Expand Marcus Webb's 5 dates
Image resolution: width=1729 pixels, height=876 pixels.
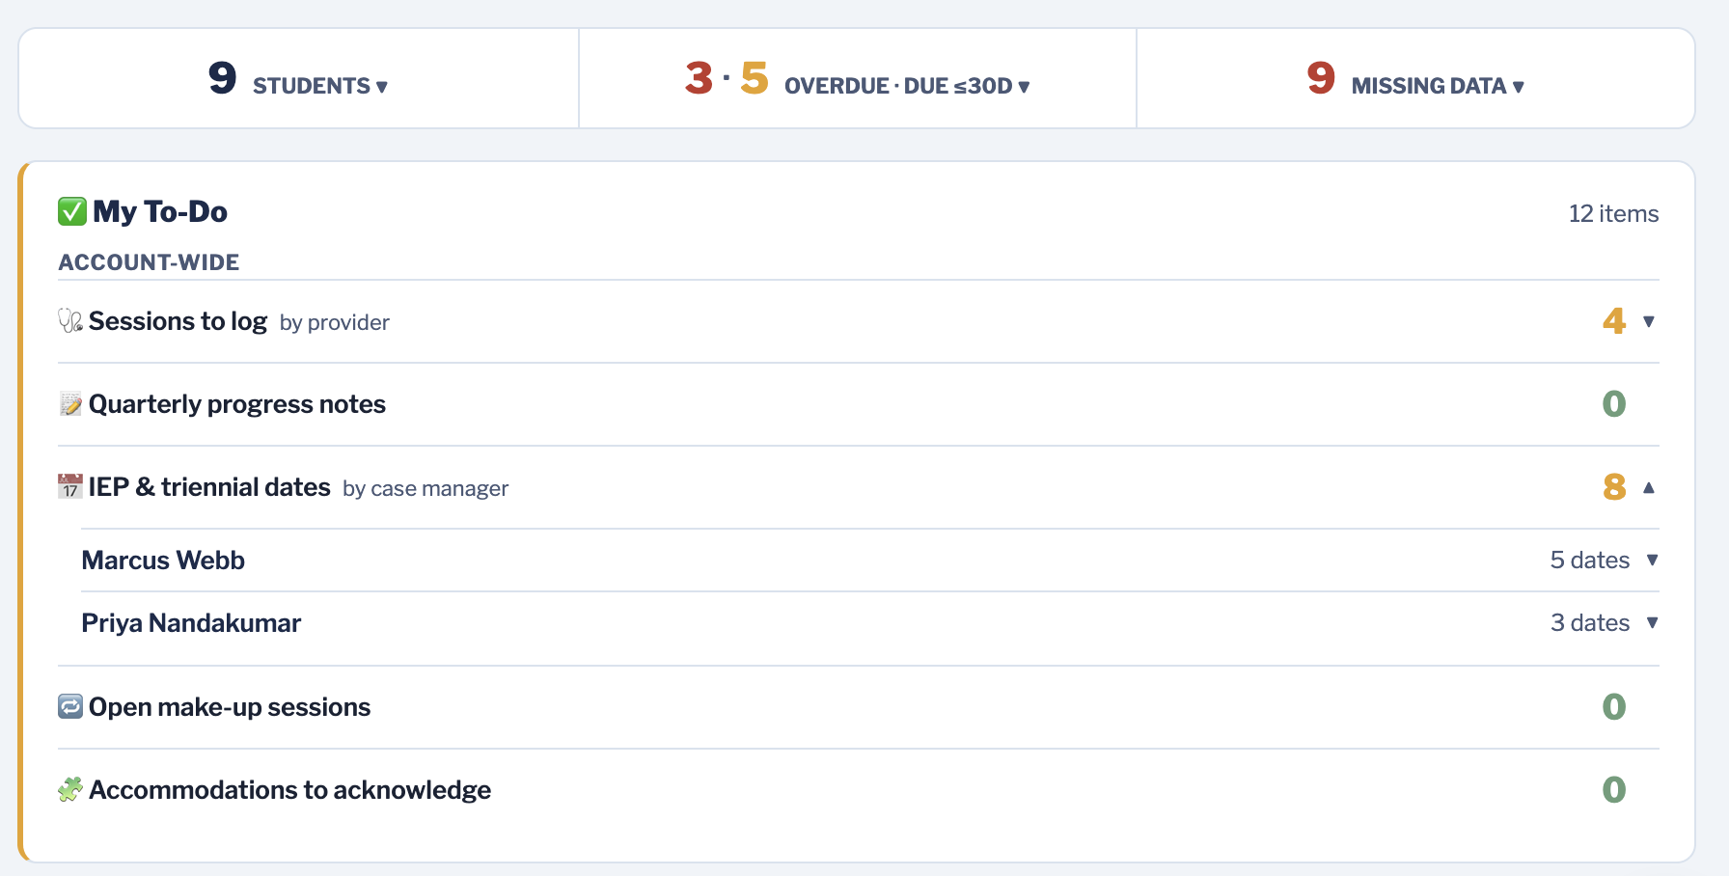(x=1653, y=561)
